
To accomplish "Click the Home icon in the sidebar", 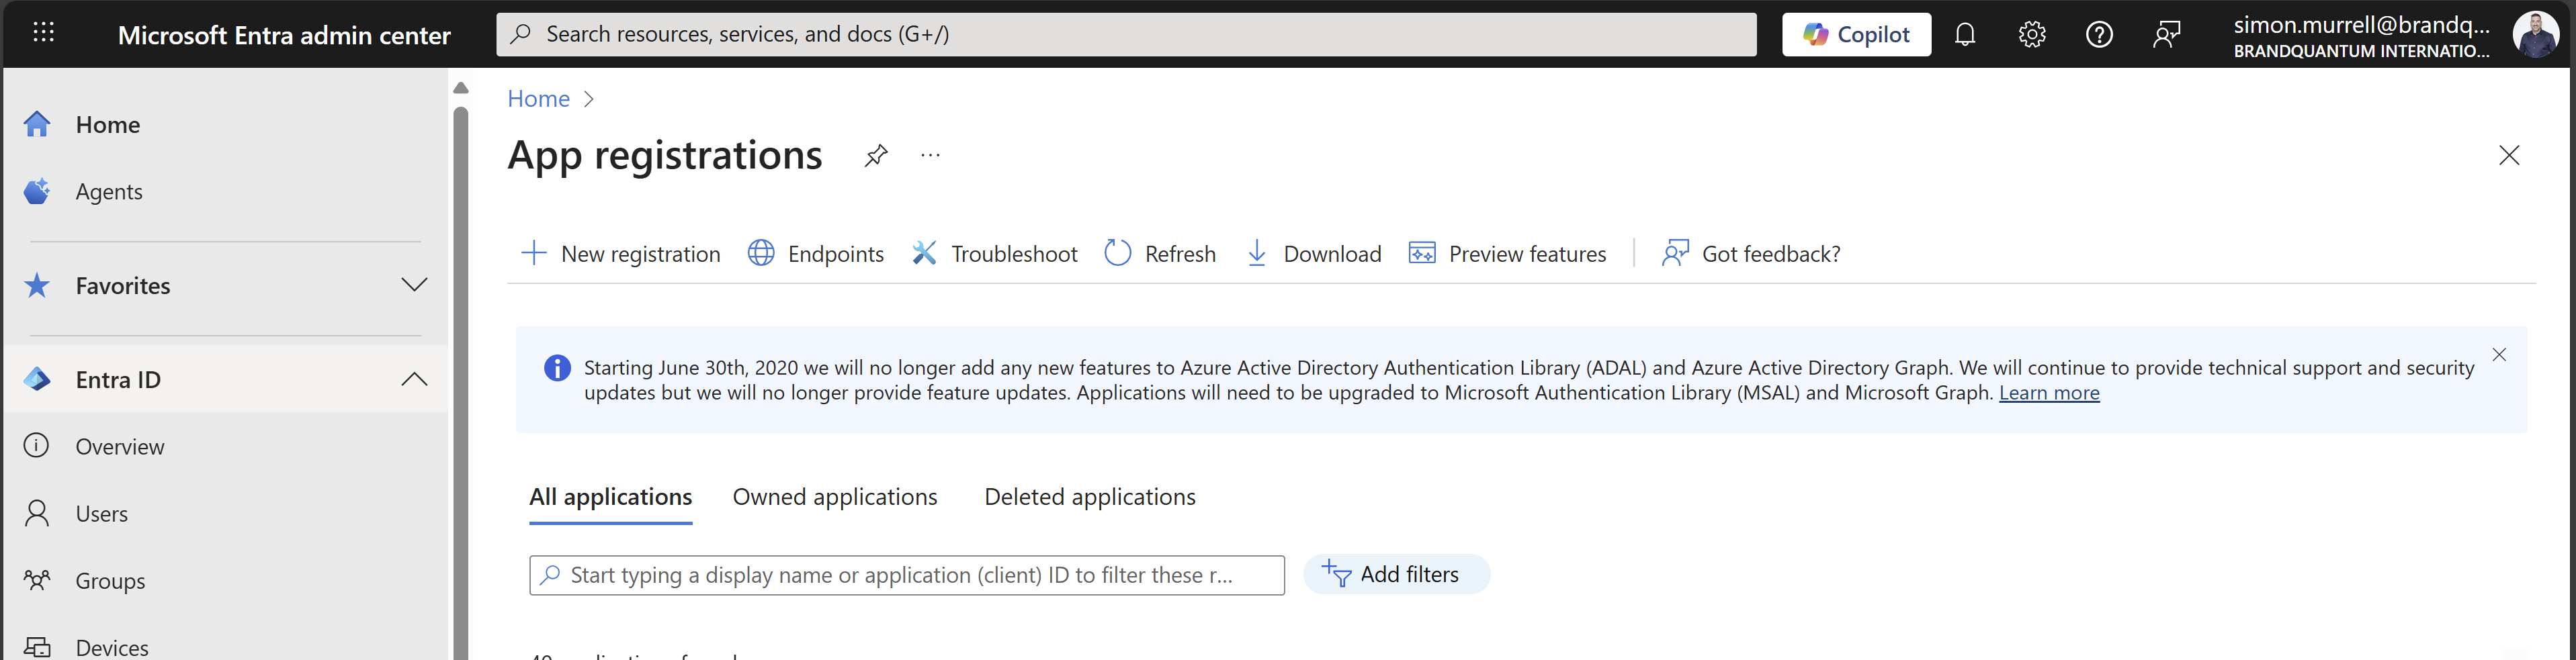I will 37,124.
